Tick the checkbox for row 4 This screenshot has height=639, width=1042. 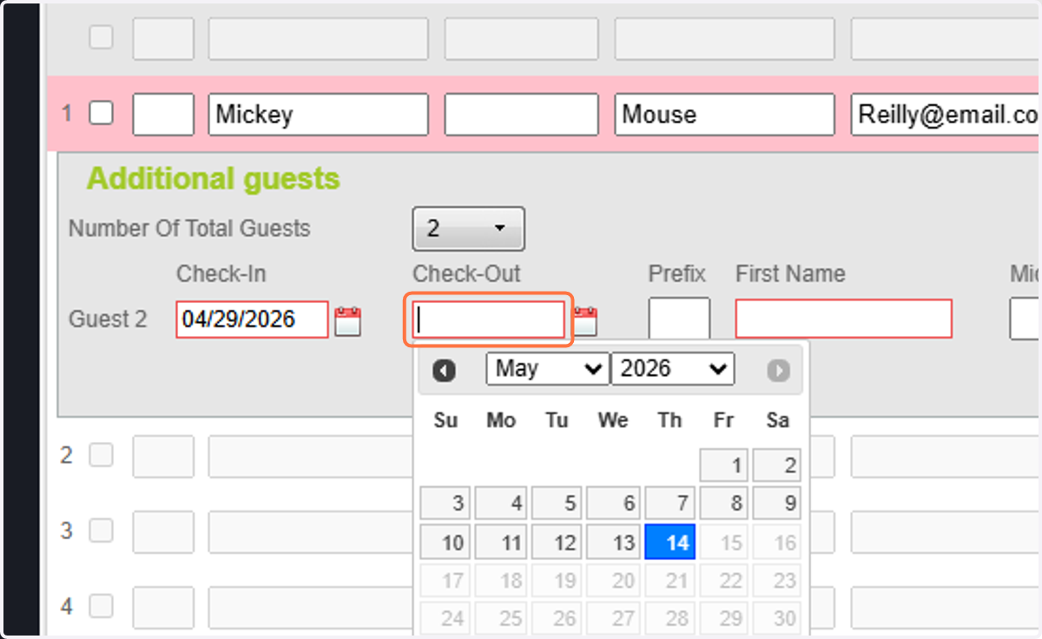click(x=102, y=605)
